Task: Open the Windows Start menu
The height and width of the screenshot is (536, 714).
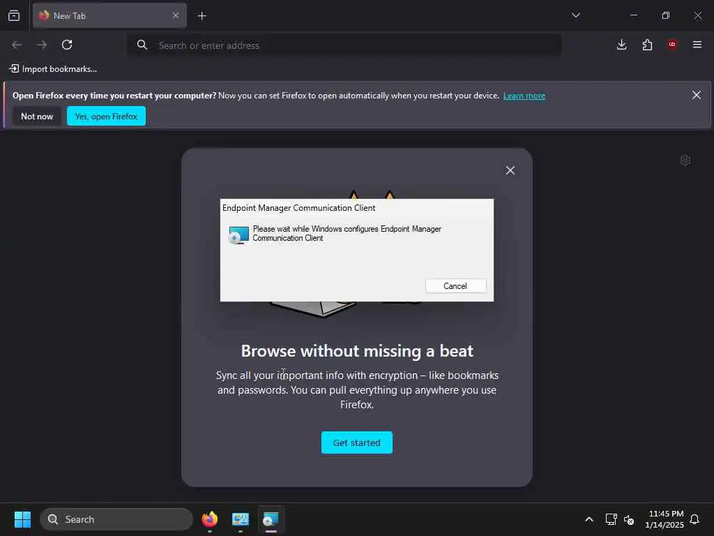Action: click(x=22, y=519)
